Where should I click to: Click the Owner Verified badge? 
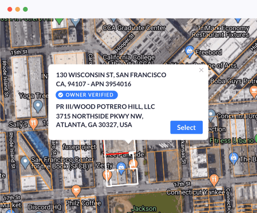click(x=87, y=95)
